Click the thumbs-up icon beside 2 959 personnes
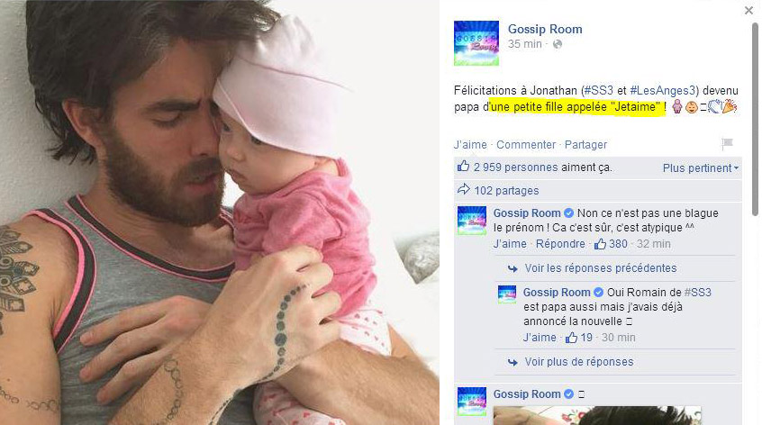 (463, 167)
